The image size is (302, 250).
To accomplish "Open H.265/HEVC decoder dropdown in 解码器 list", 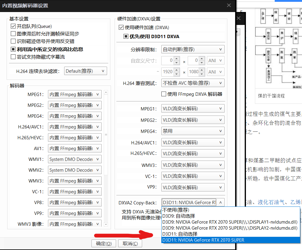I will [75, 137].
